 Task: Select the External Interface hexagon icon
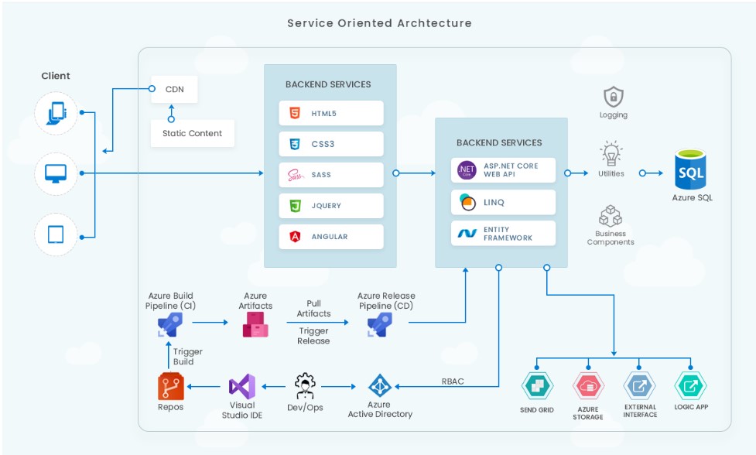click(639, 386)
